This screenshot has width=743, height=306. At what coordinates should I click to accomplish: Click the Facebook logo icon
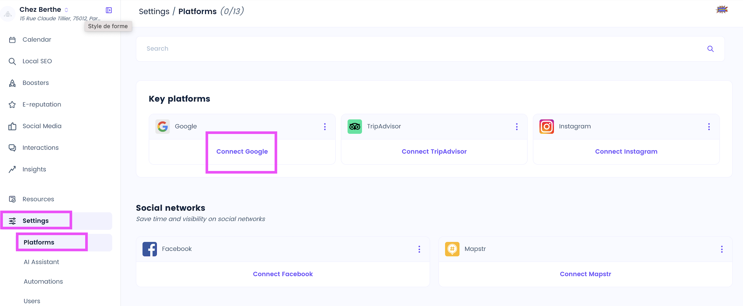coord(150,249)
